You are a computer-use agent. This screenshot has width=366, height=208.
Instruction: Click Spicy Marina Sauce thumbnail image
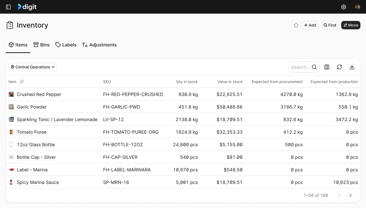[11, 182]
